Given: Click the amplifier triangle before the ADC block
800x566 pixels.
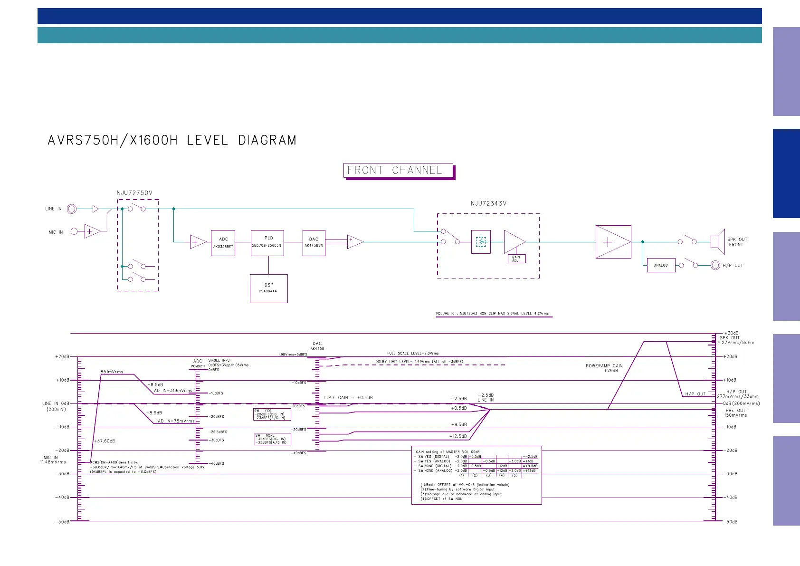Looking at the screenshot, I should tap(198, 242).
